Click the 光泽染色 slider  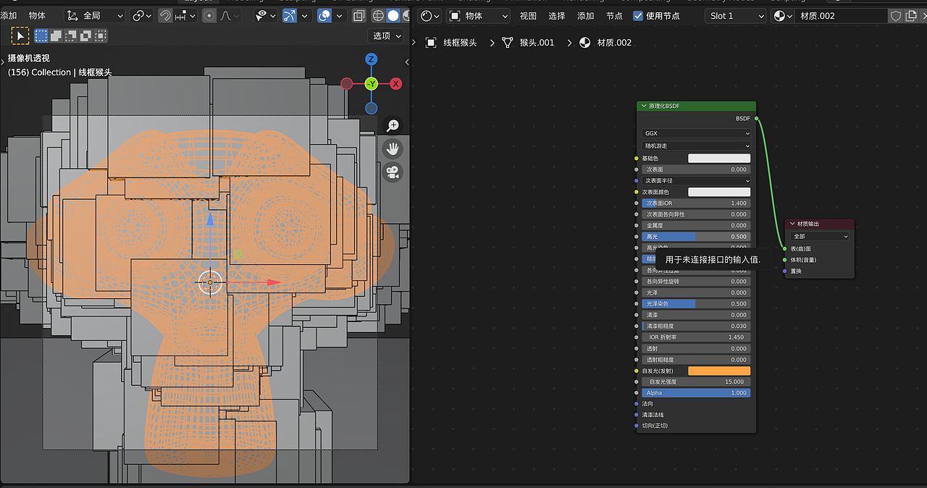696,303
